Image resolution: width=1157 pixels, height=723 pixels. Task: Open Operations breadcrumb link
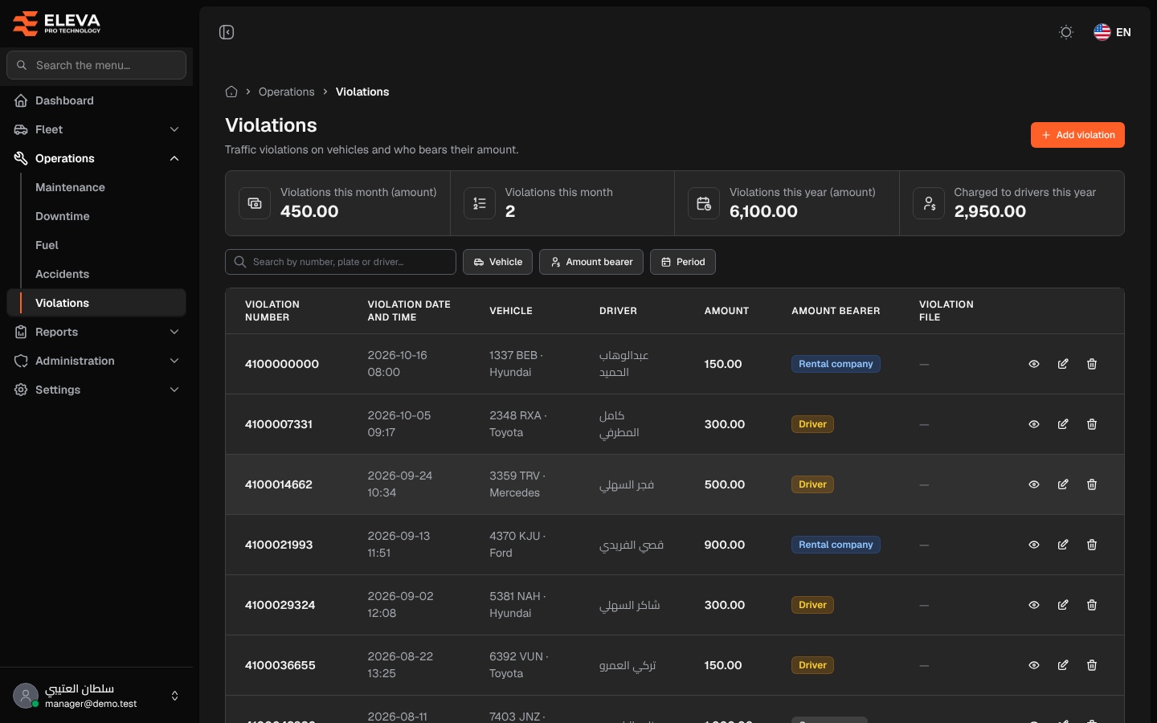click(x=287, y=92)
